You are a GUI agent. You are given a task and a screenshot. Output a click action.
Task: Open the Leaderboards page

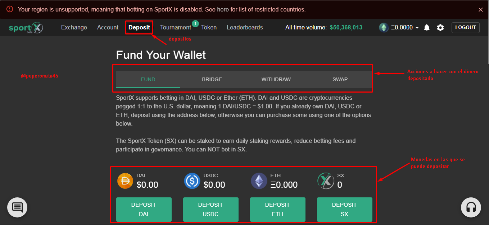click(x=245, y=27)
